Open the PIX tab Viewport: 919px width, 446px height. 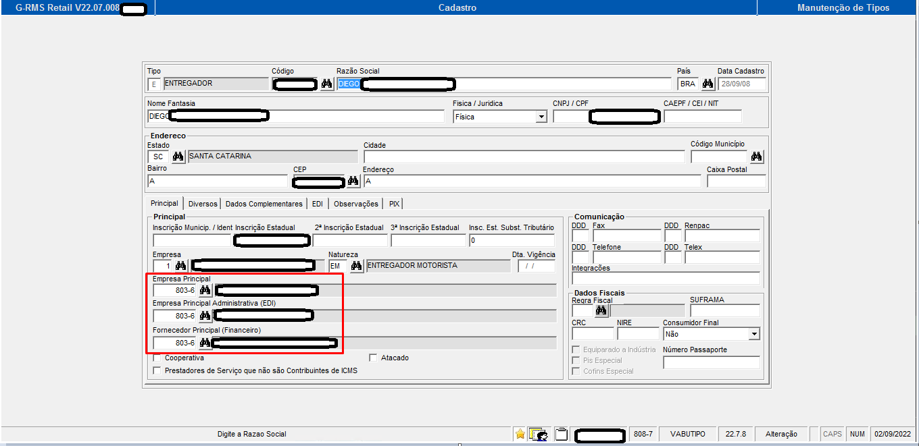(x=395, y=204)
